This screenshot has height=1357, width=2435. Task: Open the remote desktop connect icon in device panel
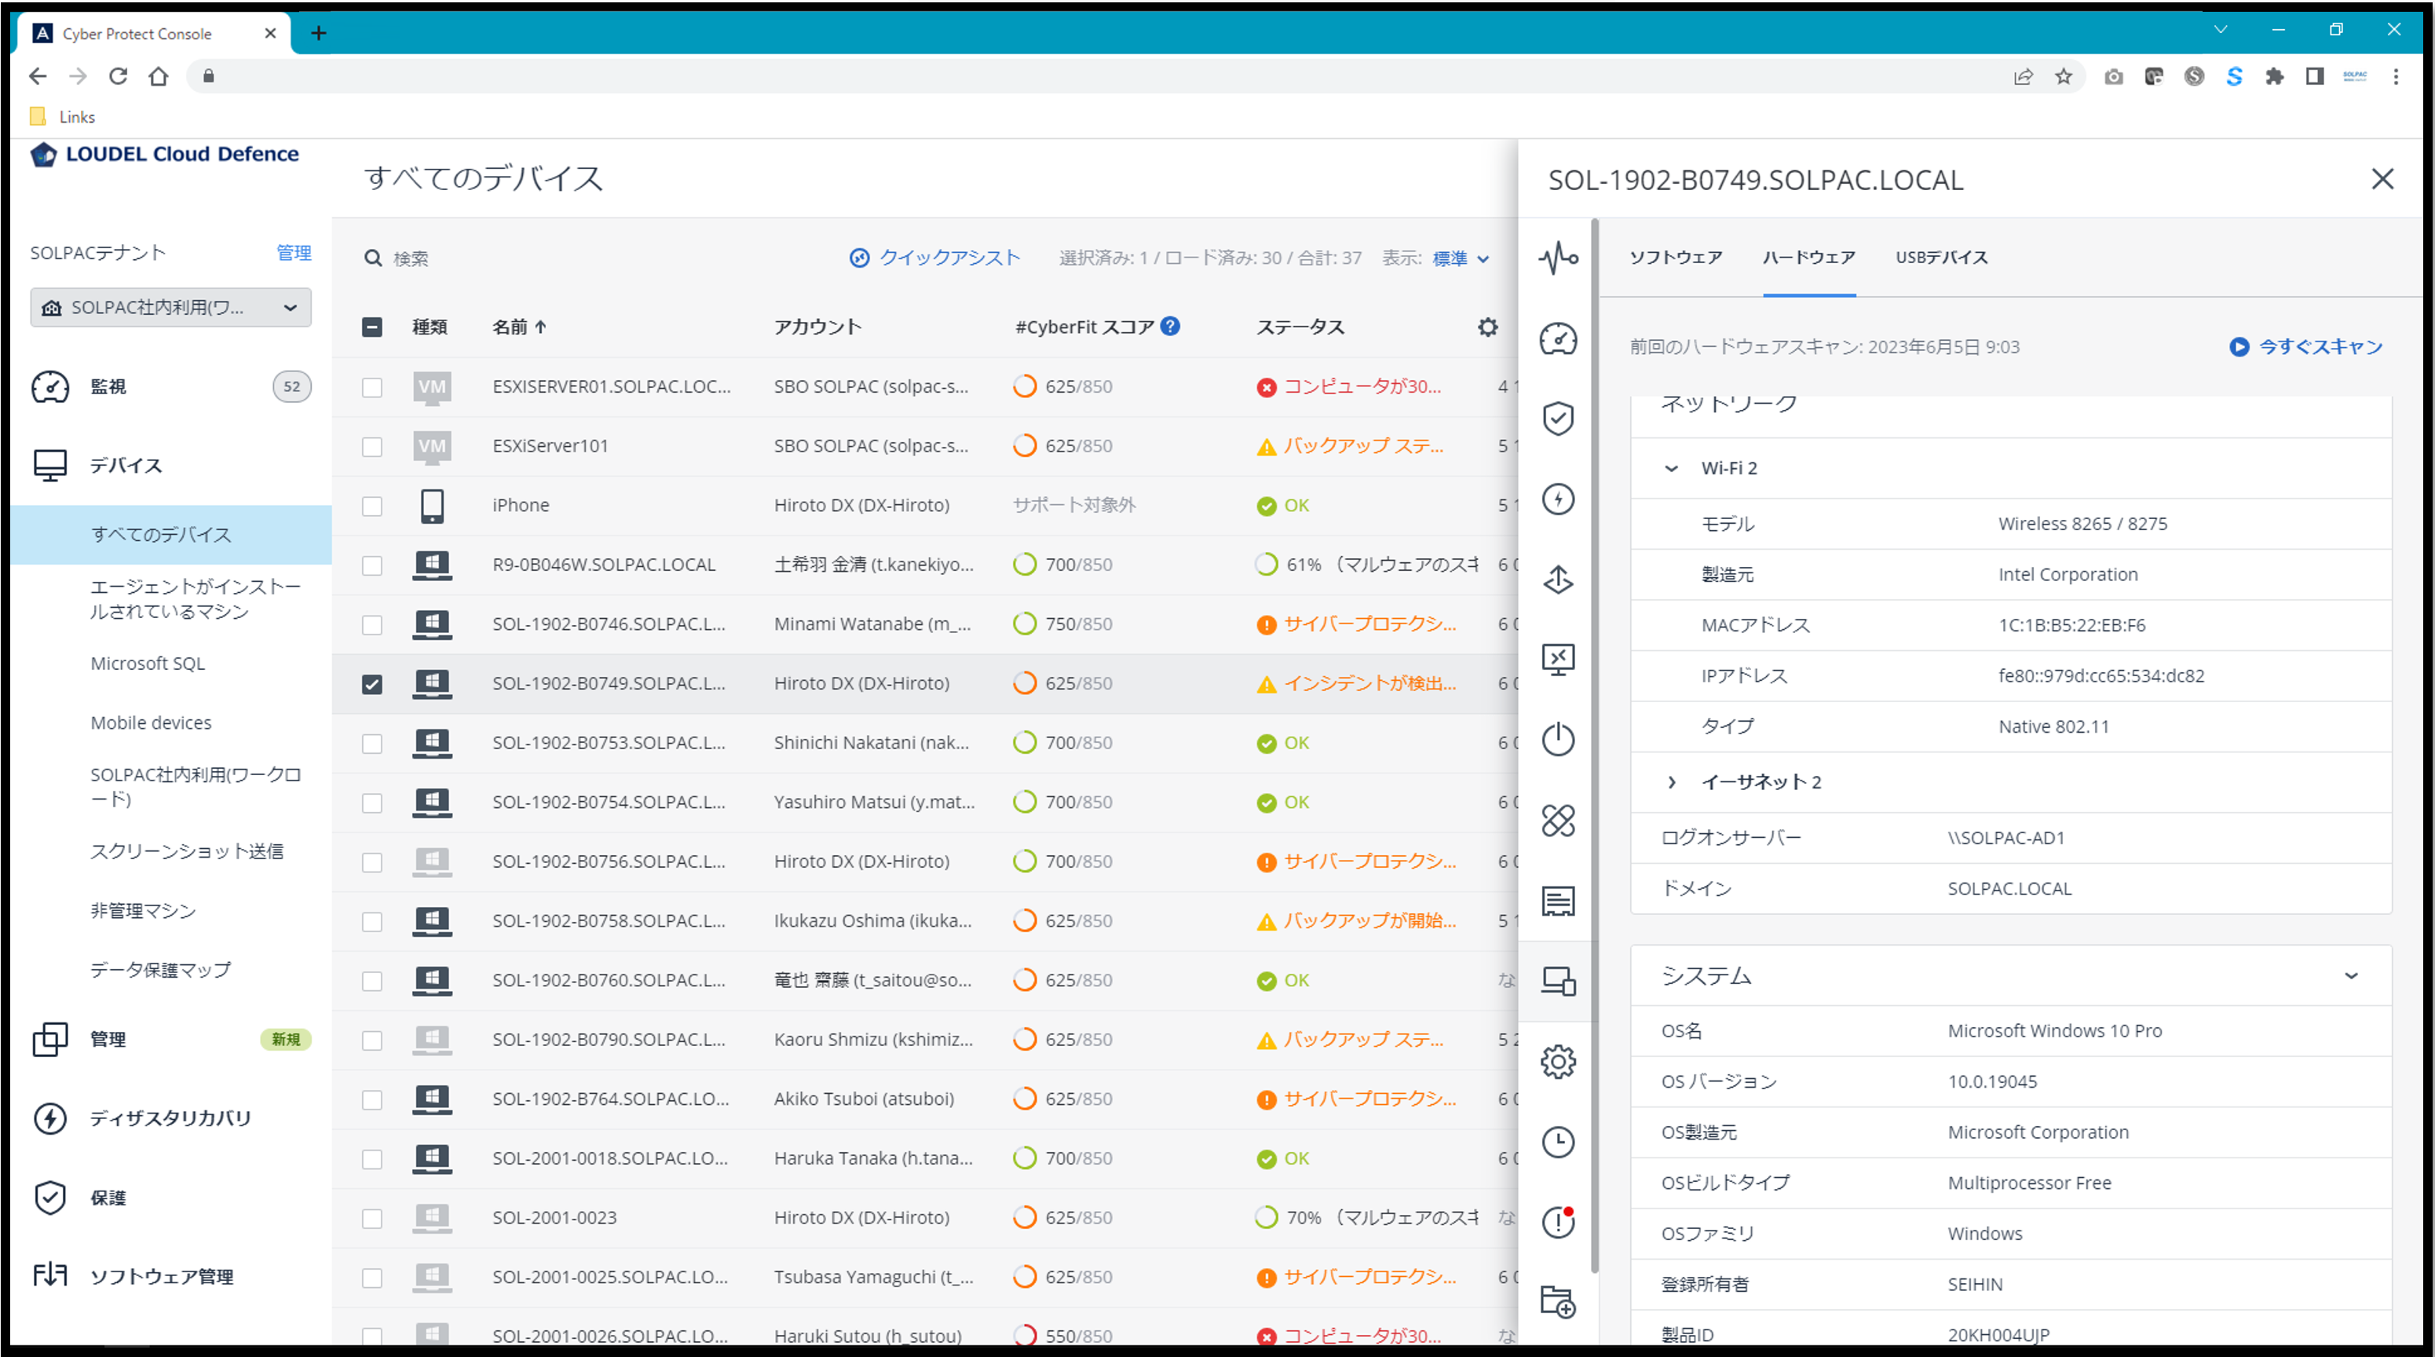[x=1558, y=659]
